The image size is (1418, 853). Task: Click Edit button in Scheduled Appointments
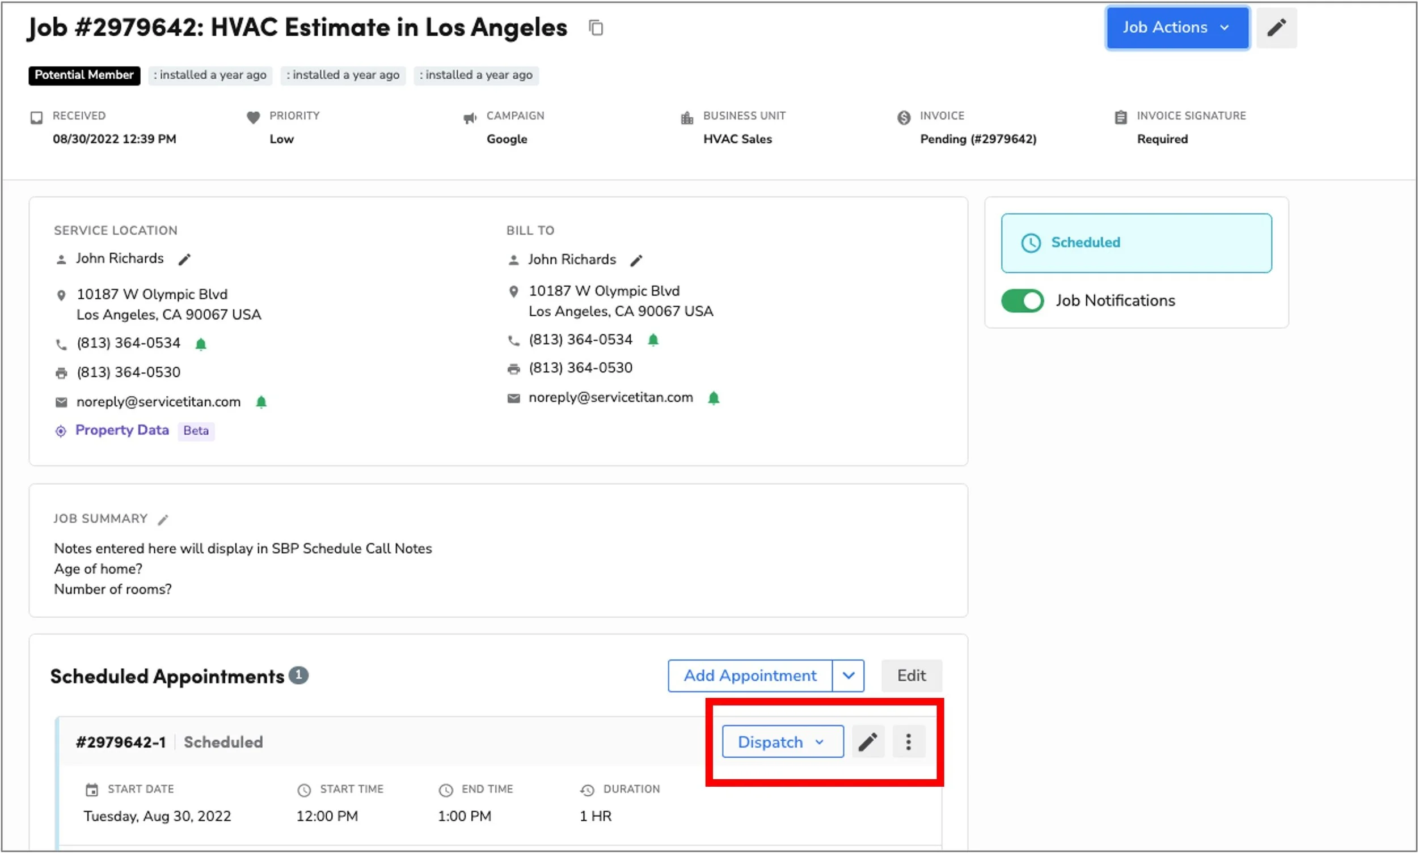[x=910, y=676]
